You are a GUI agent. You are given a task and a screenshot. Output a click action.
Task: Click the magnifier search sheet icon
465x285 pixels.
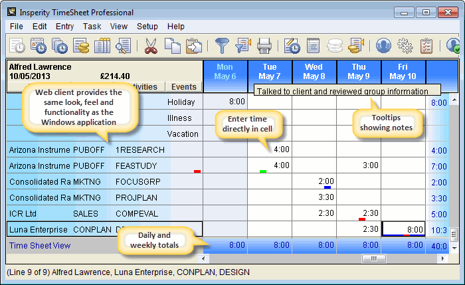pos(124,46)
